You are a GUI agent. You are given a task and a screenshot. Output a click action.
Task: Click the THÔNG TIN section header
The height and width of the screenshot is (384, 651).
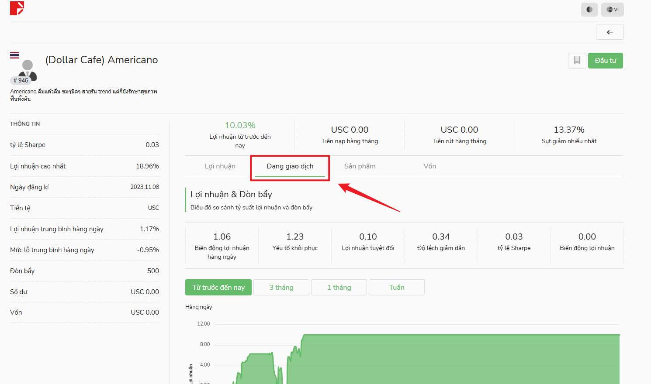pos(25,124)
